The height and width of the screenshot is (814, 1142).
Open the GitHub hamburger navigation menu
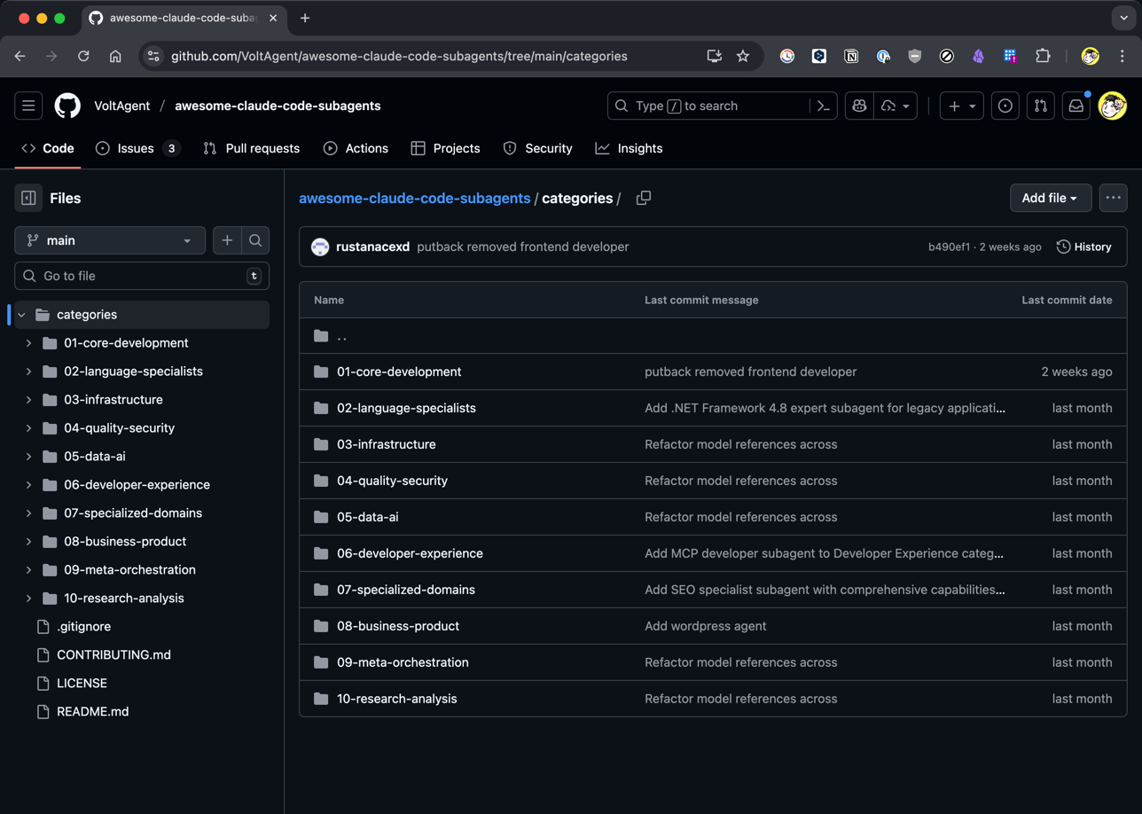click(x=28, y=106)
